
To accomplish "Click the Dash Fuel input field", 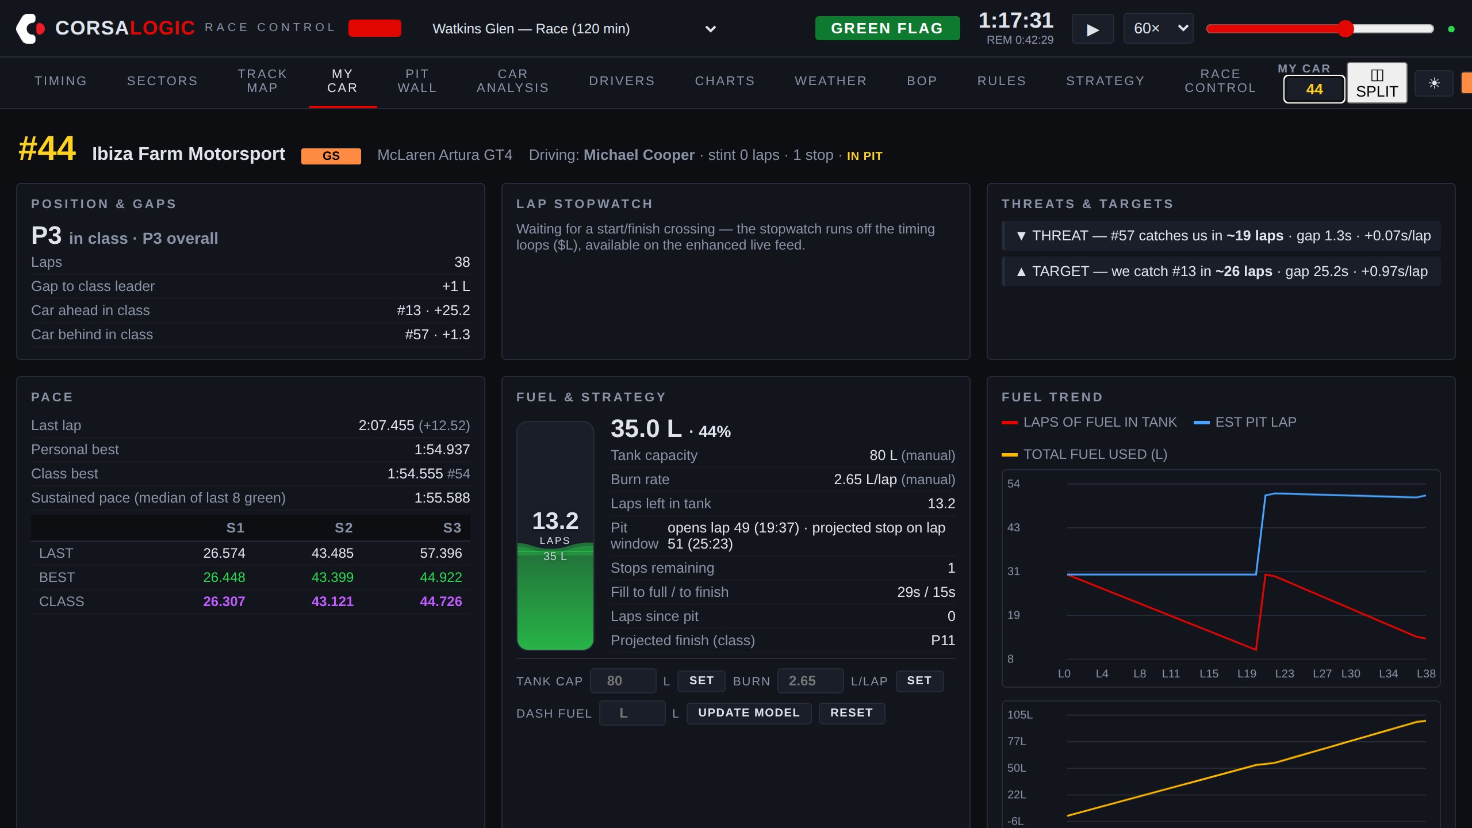I will point(632,713).
